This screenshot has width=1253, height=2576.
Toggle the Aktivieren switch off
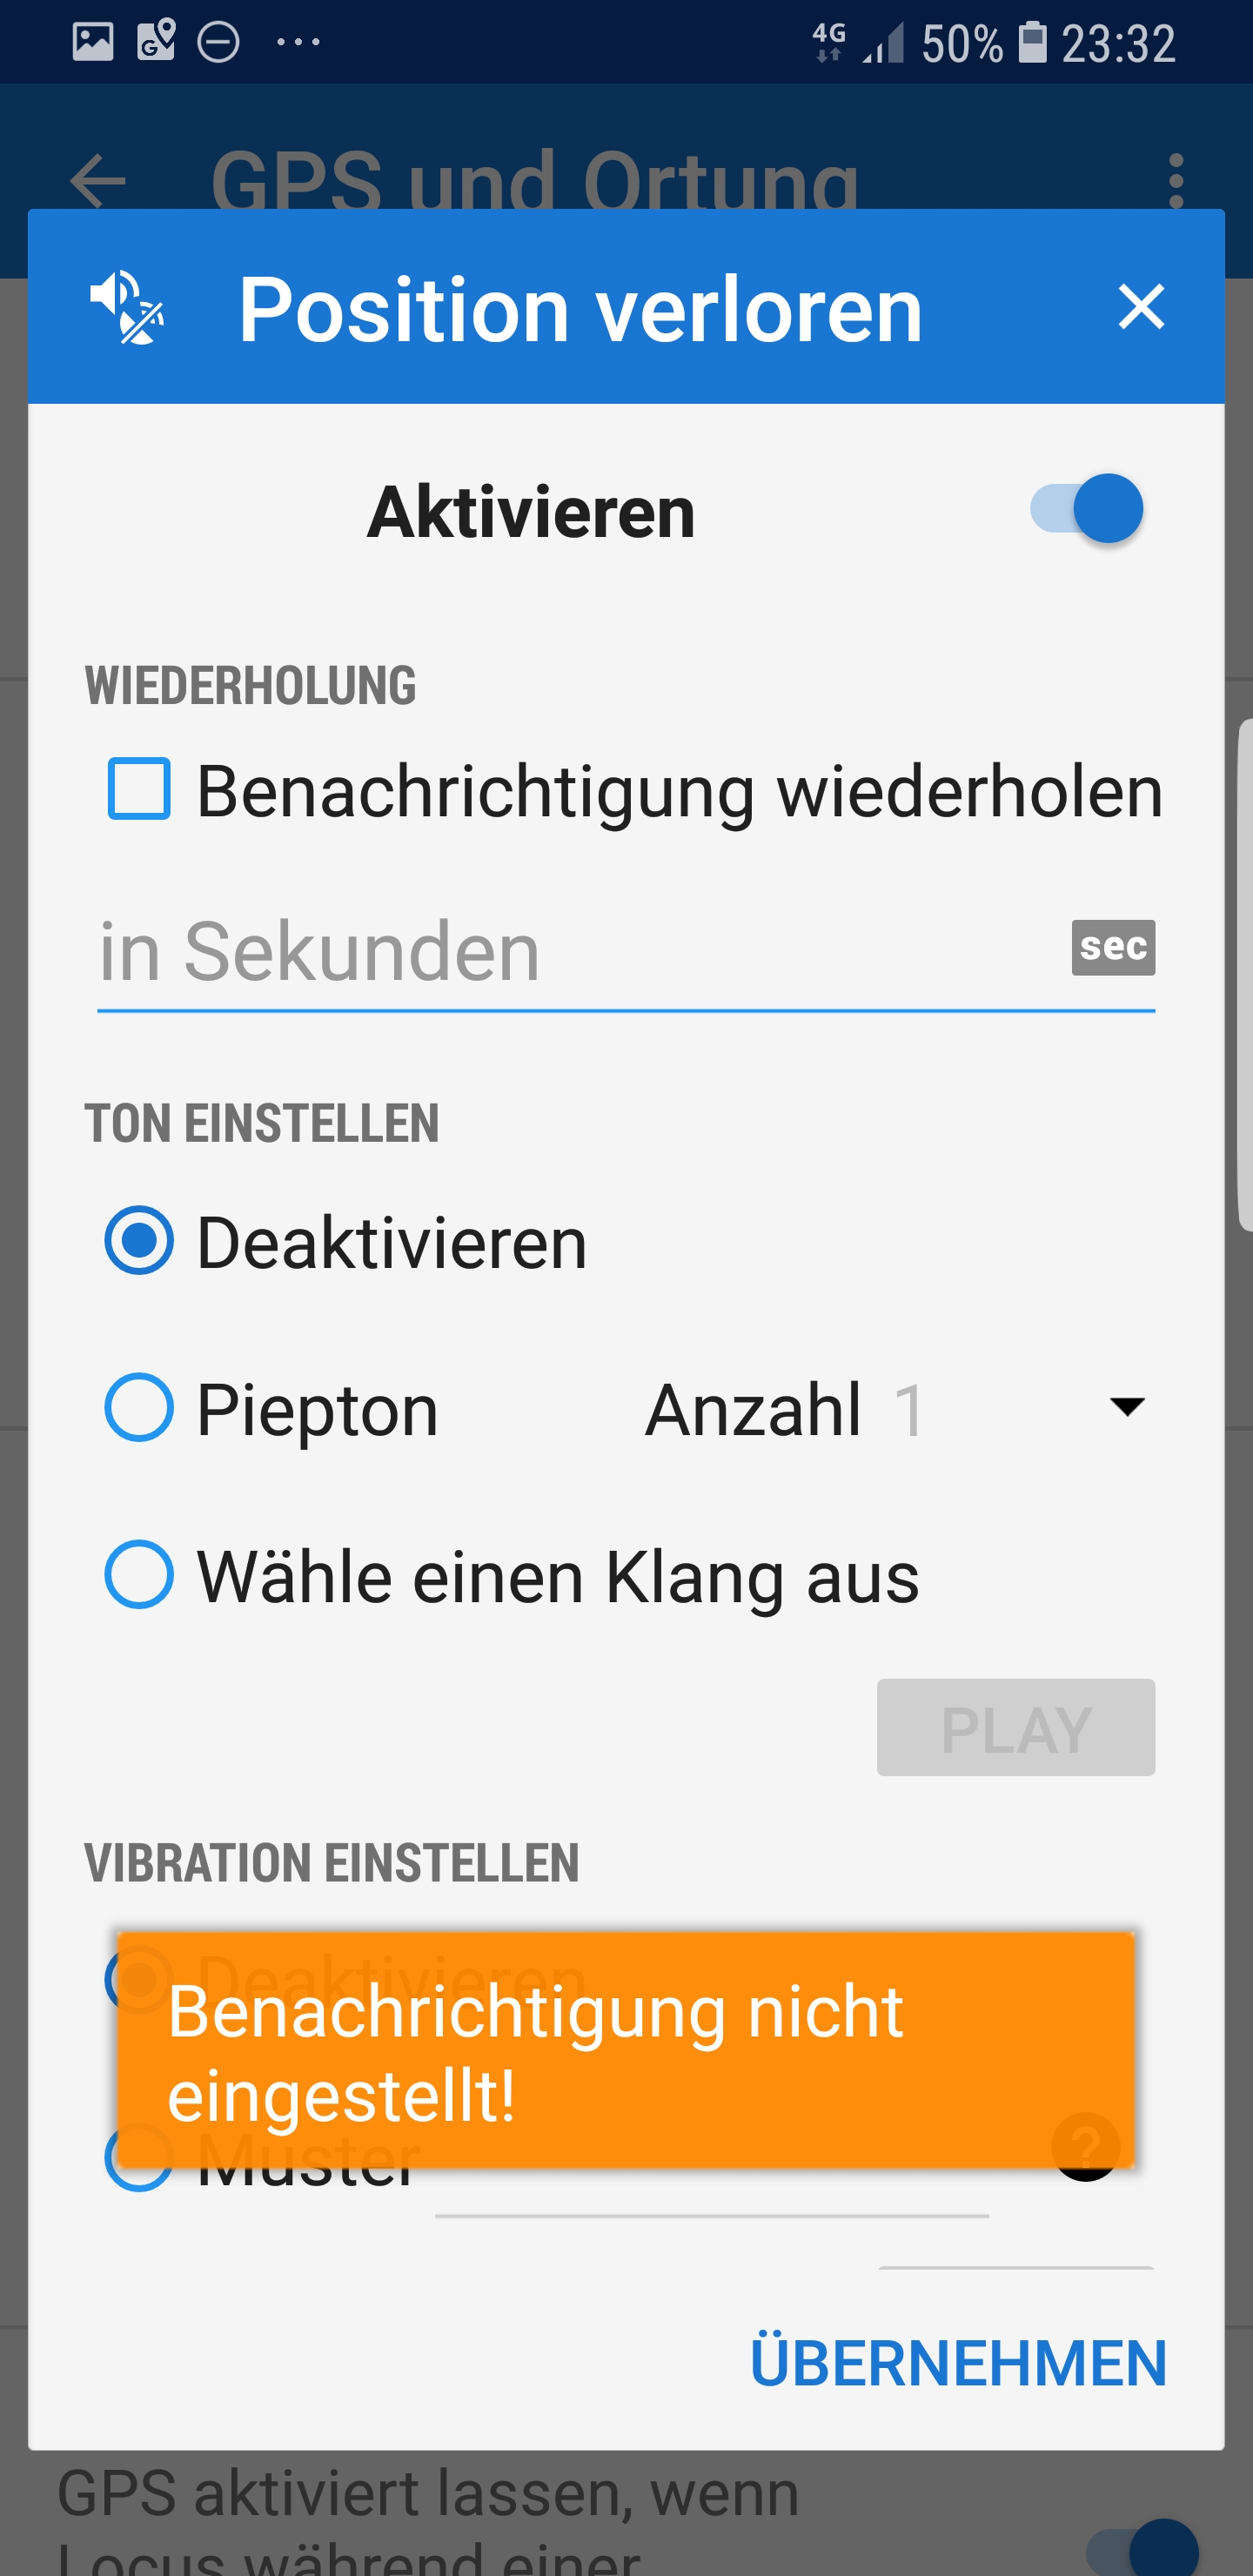[1086, 509]
